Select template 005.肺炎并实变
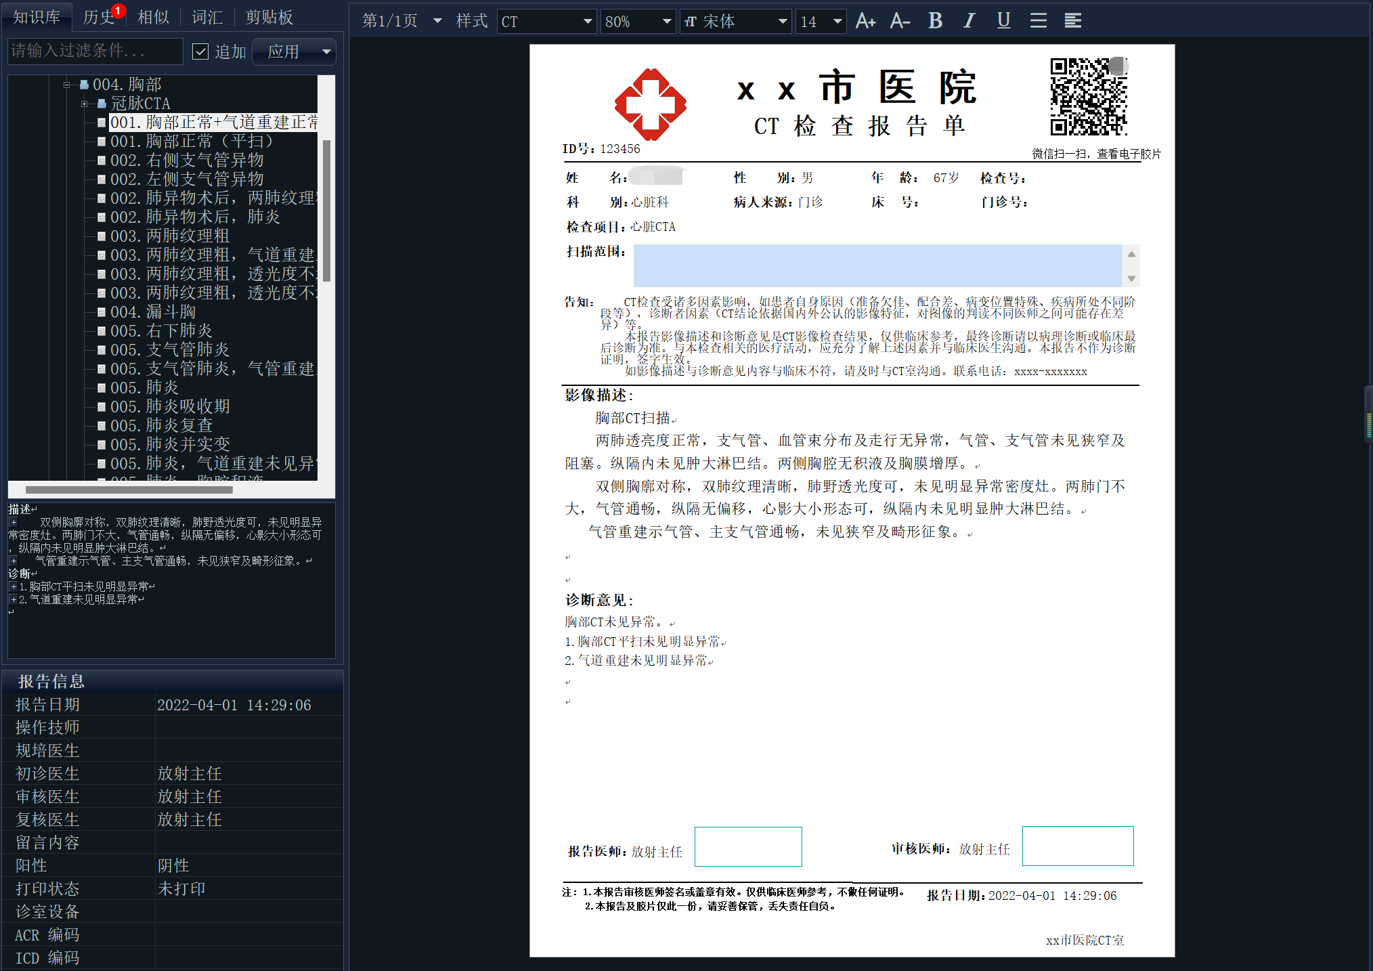Screen dimensions: 1373x971 tap(170, 444)
